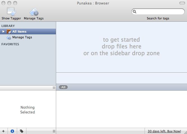This screenshot has width=187, height=134.
Task: Click the window minimize button
Action: pyautogui.click(x=9, y=3)
